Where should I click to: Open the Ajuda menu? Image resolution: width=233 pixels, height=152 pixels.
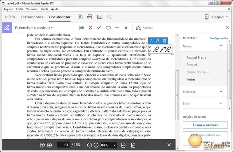click(55, 9)
